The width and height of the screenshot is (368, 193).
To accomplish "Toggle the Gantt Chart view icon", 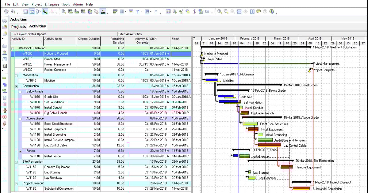I will (x=31, y=11).
